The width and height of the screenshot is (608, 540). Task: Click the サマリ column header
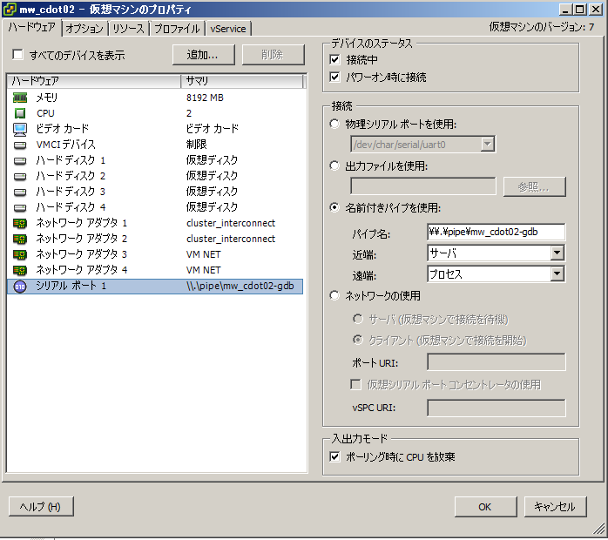242,81
